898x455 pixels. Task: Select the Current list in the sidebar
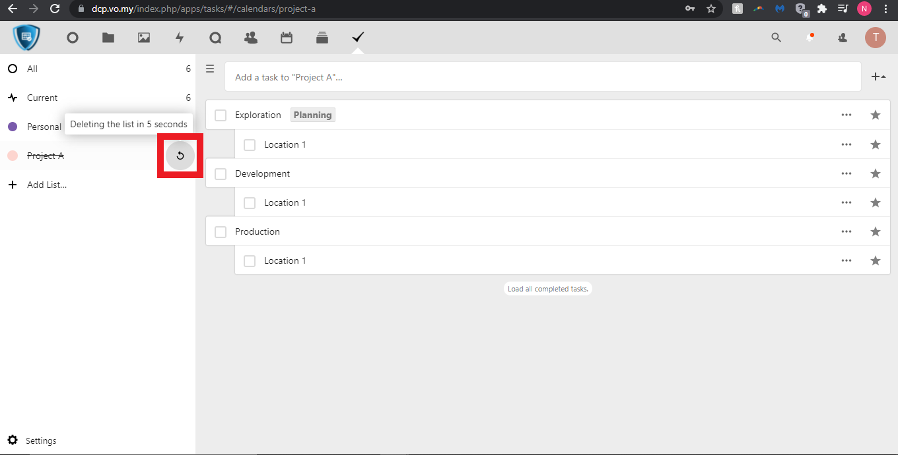click(x=42, y=98)
